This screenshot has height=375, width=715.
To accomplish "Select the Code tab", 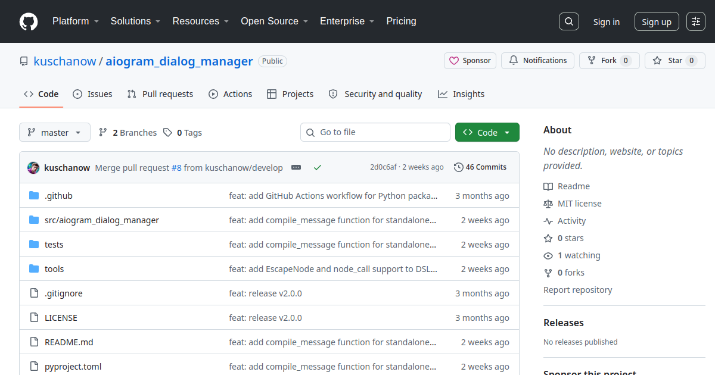I will coord(41,94).
